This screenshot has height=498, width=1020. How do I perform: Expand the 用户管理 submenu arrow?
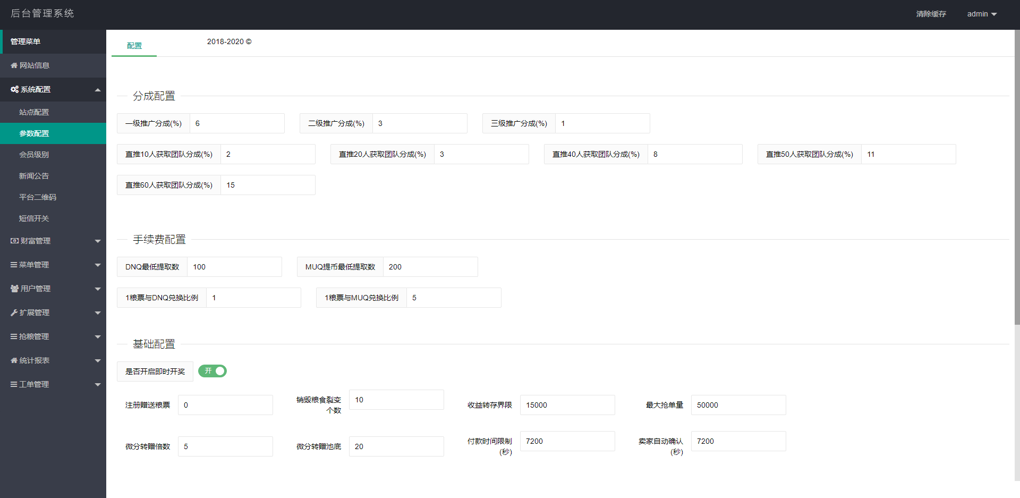tap(98, 289)
